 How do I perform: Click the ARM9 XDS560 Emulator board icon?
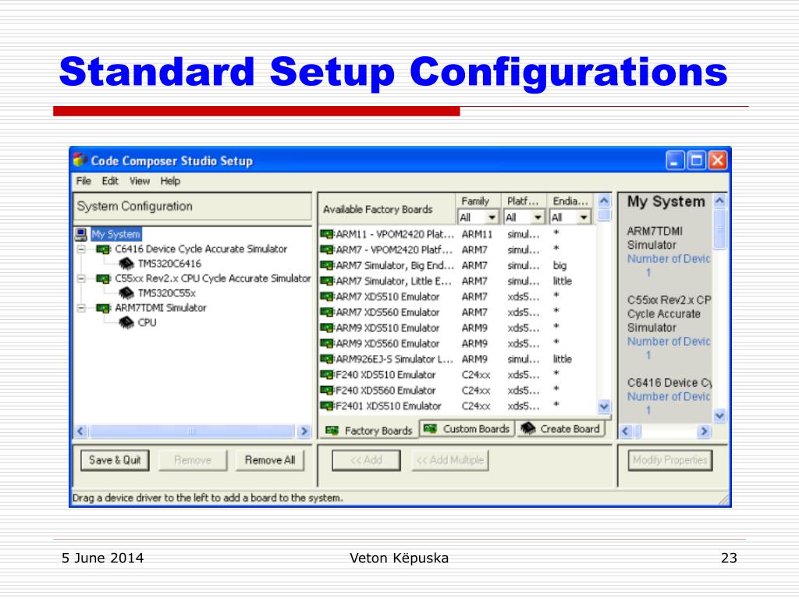327,343
